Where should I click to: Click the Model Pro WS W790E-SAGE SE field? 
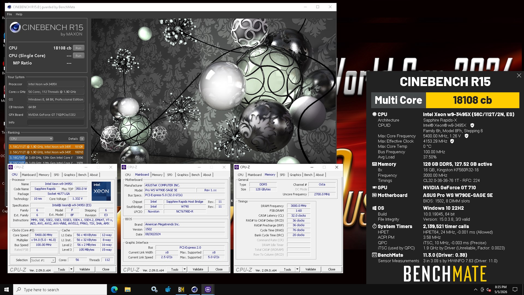click(170, 190)
